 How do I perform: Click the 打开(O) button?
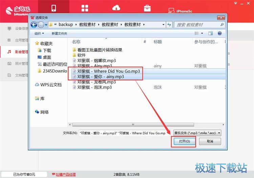coord(185,141)
